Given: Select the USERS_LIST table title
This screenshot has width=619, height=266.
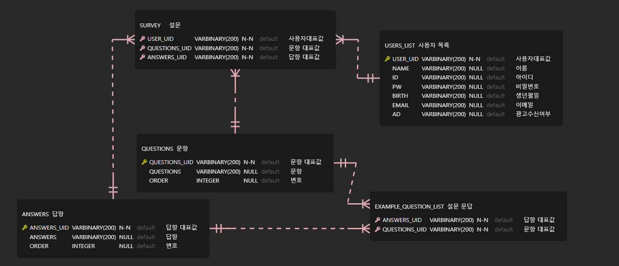Looking at the screenshot, I should pyautogui.click(x=400, y=45).
